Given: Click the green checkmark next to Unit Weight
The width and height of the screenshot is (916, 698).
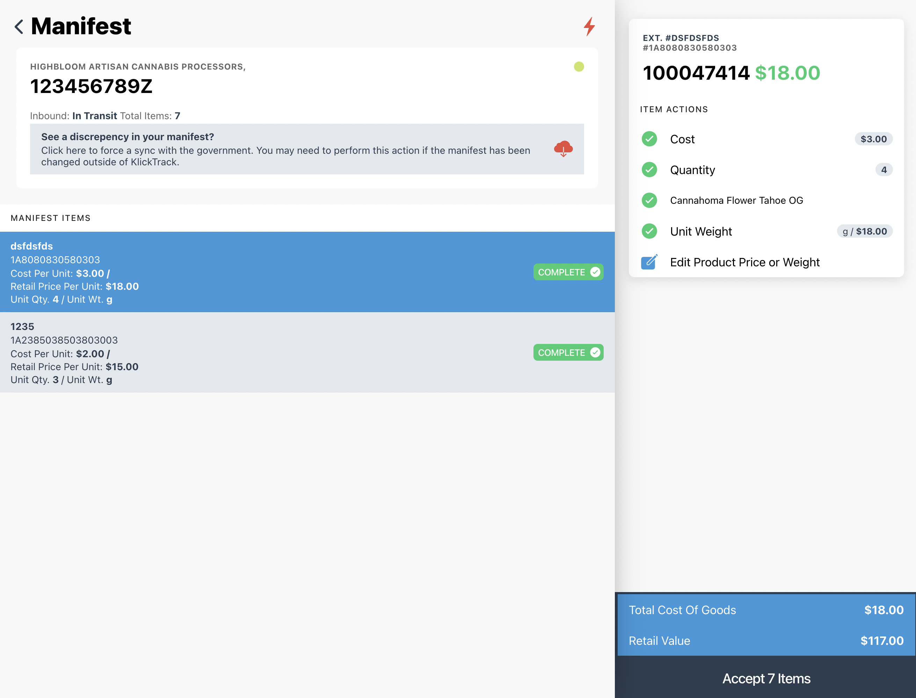Looking at the screenshot, I should click(x=649, y=231).
